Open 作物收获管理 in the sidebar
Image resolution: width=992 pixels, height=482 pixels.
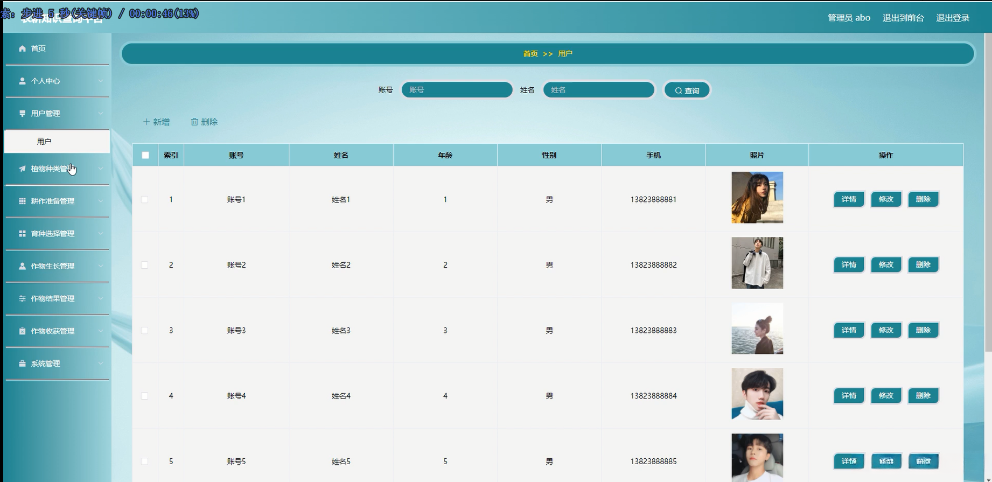tap(57, 331)
